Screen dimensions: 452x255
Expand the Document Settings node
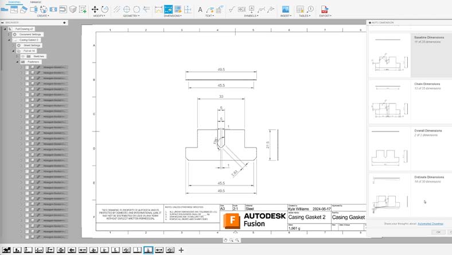tap(9, 34)
